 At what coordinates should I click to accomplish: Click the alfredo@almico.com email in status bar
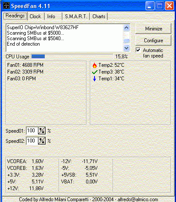coord(138,199)
